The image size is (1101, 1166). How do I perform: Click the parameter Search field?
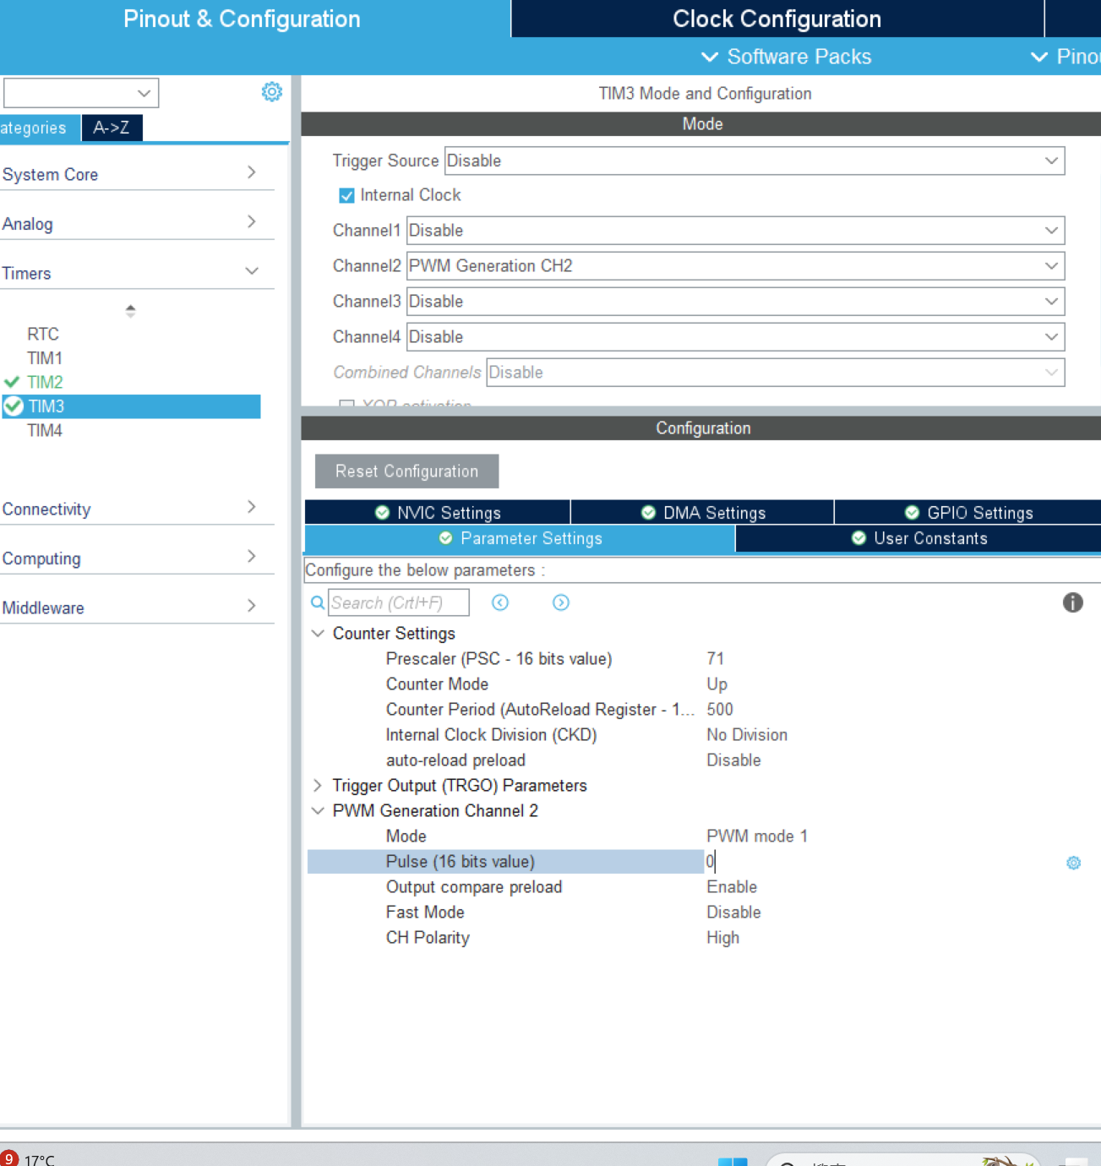(398, 602)
